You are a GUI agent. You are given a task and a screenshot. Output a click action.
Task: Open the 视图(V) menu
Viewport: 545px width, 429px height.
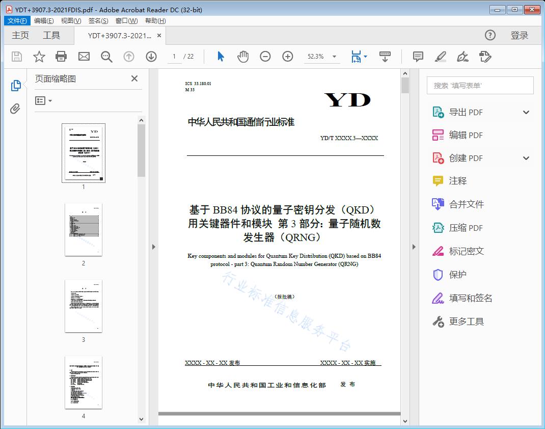(71, 21)
